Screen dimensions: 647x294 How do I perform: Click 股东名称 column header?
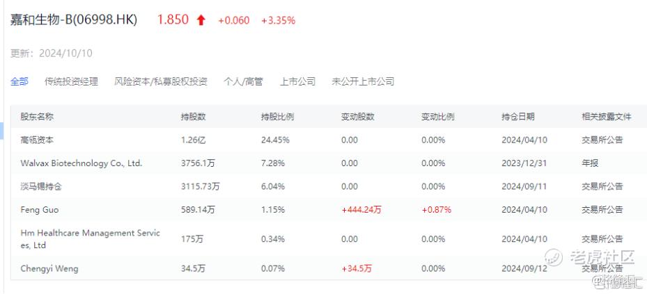37,117
